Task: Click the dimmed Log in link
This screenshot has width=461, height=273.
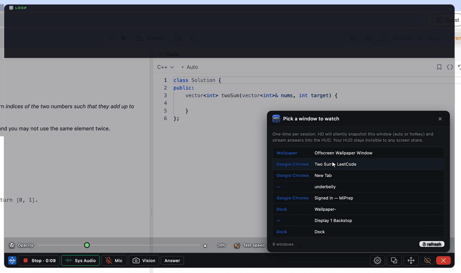Action: pos(434,38)
